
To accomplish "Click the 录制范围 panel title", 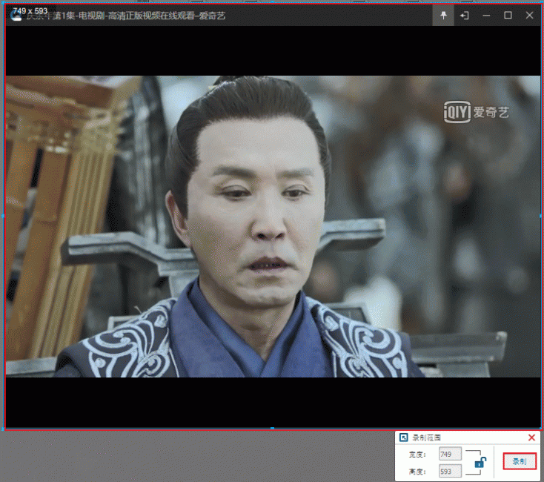I will tap(426, 438).
